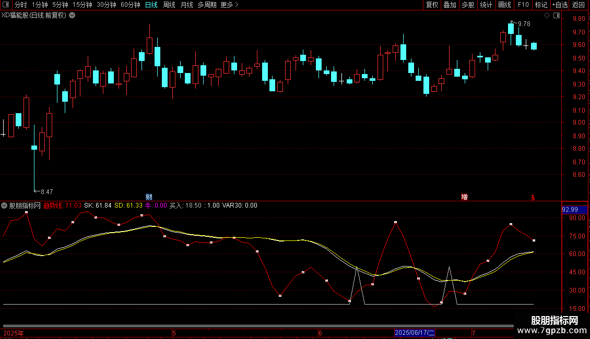Image resolution: width=590 pixels, height=339 pixels.
Task: Click the 9.80 price axis label
Action: click(x=579, y=19)
